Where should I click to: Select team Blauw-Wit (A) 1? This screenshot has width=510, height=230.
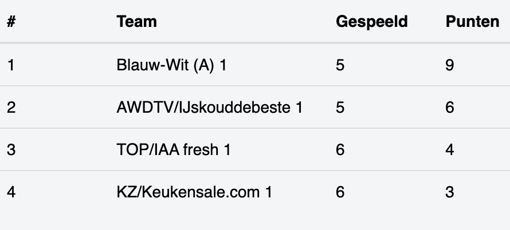[x=171, y=65]
